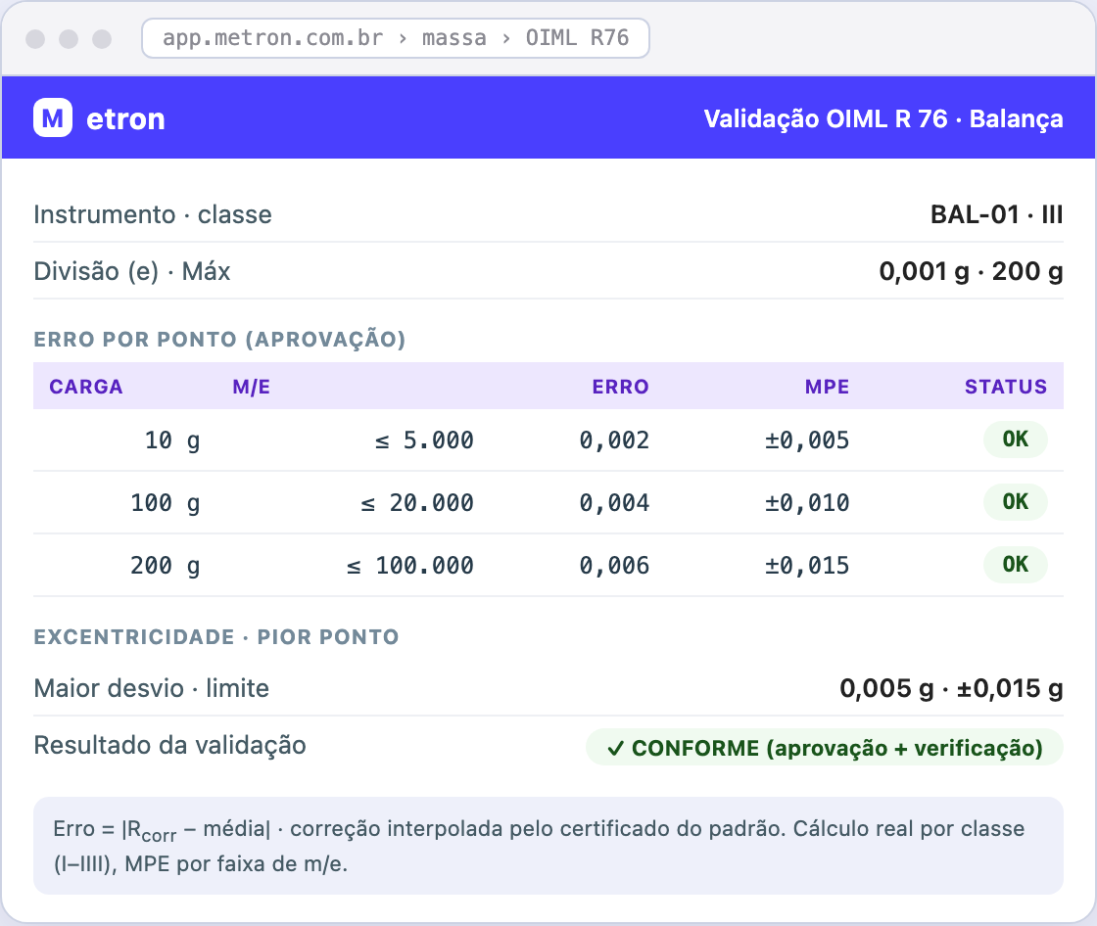This screenshot has width=1097, height=926.
Task: Click the MPE value ±0,010
Action: (807, 503)
